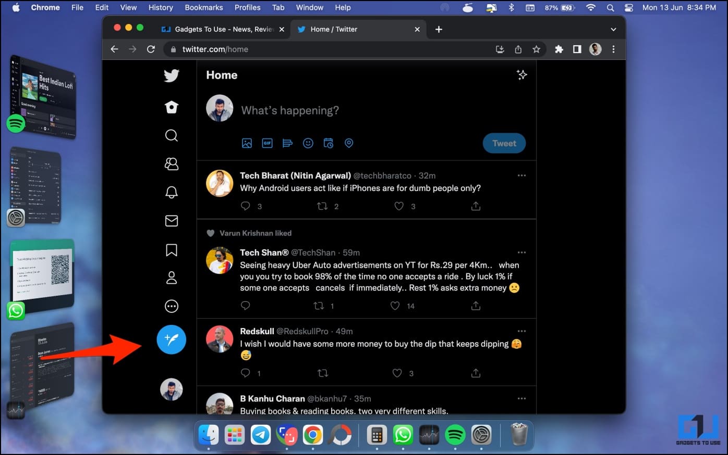Click Varun Krishnan liked label
The width and height of the screenshot is (728, 455).
(x=256, y=233)
